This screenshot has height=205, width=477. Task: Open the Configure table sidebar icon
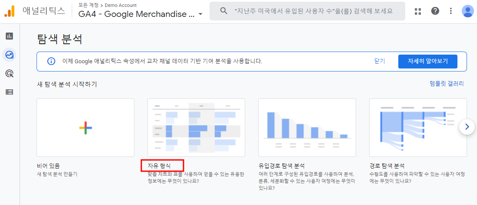tap(10, 92)
